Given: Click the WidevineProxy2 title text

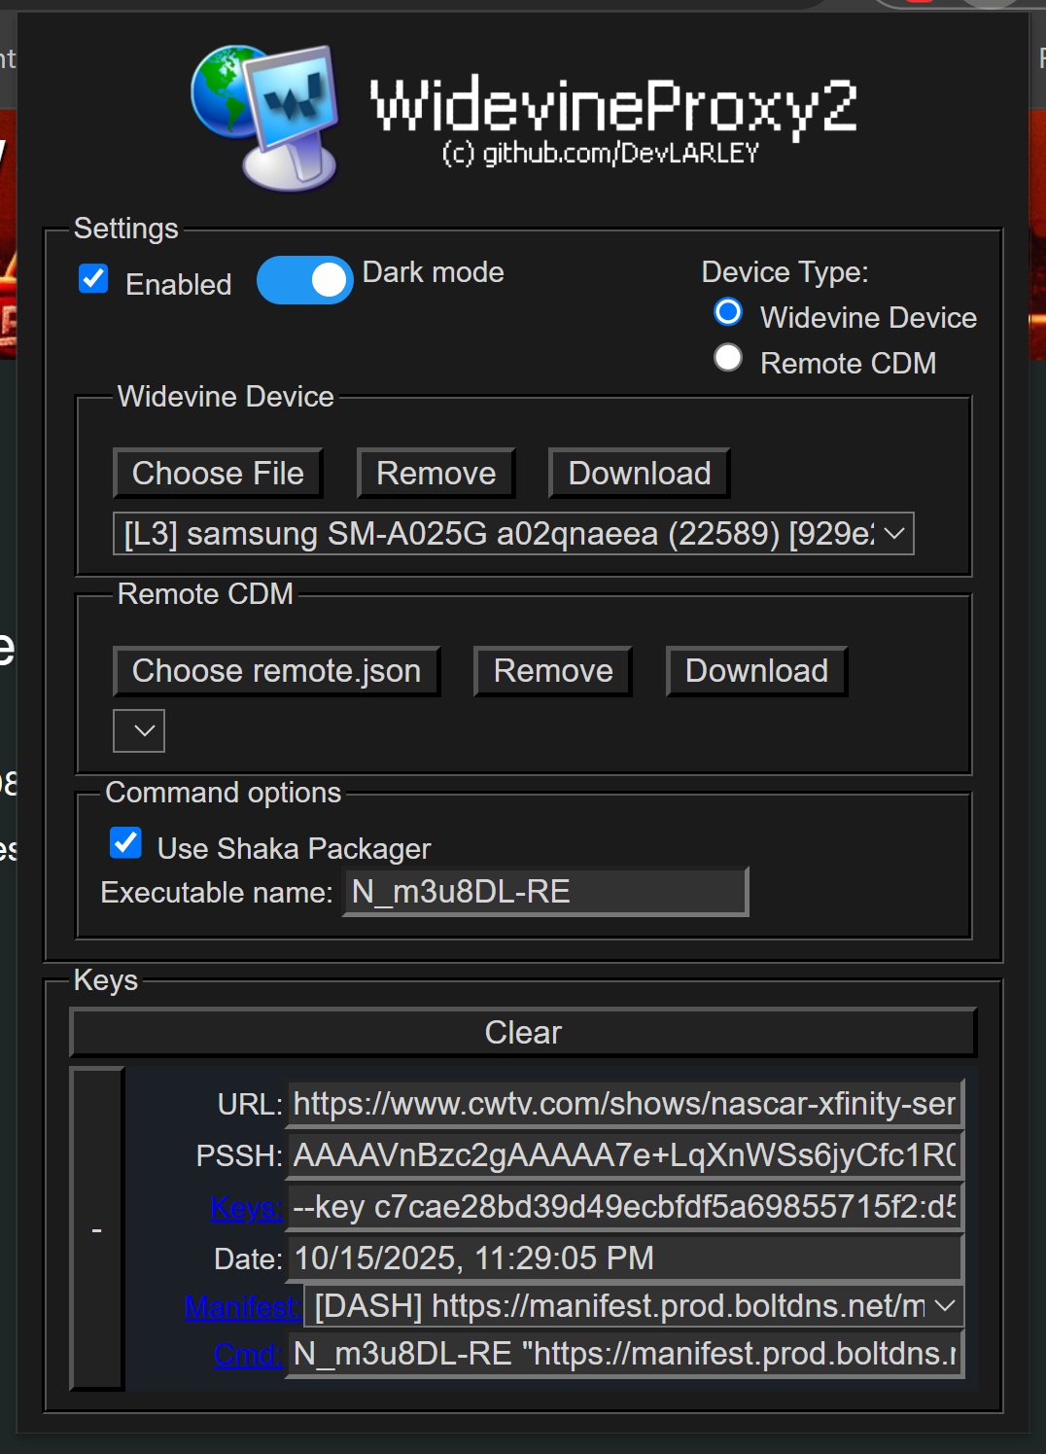Looking at the screenshot, I should (x=612, y=105).
